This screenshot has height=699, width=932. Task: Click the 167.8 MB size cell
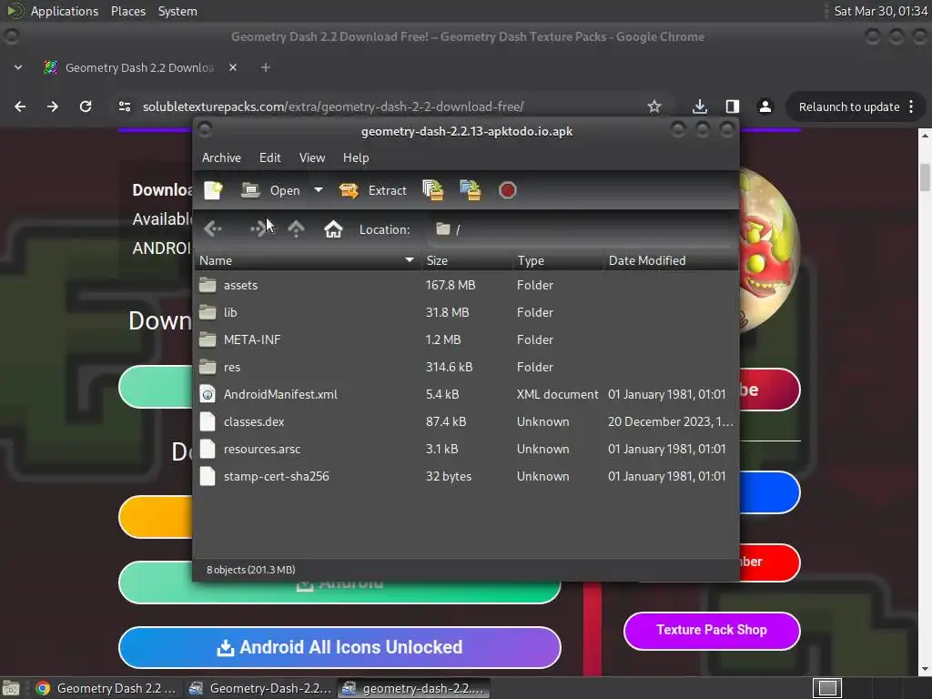451,285
